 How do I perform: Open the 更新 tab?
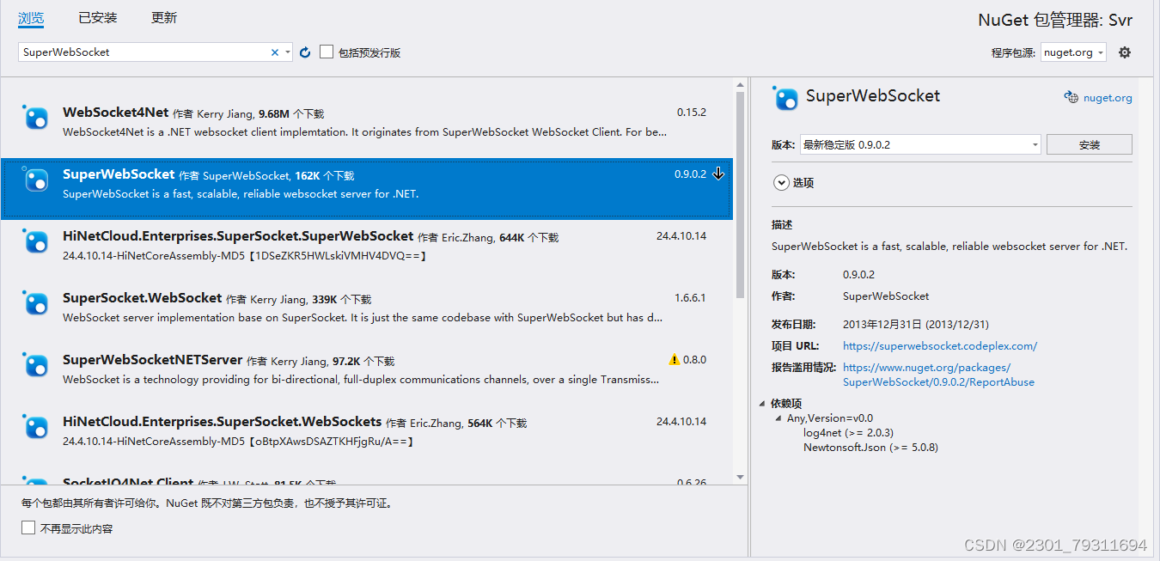click(x=164, y=17)
